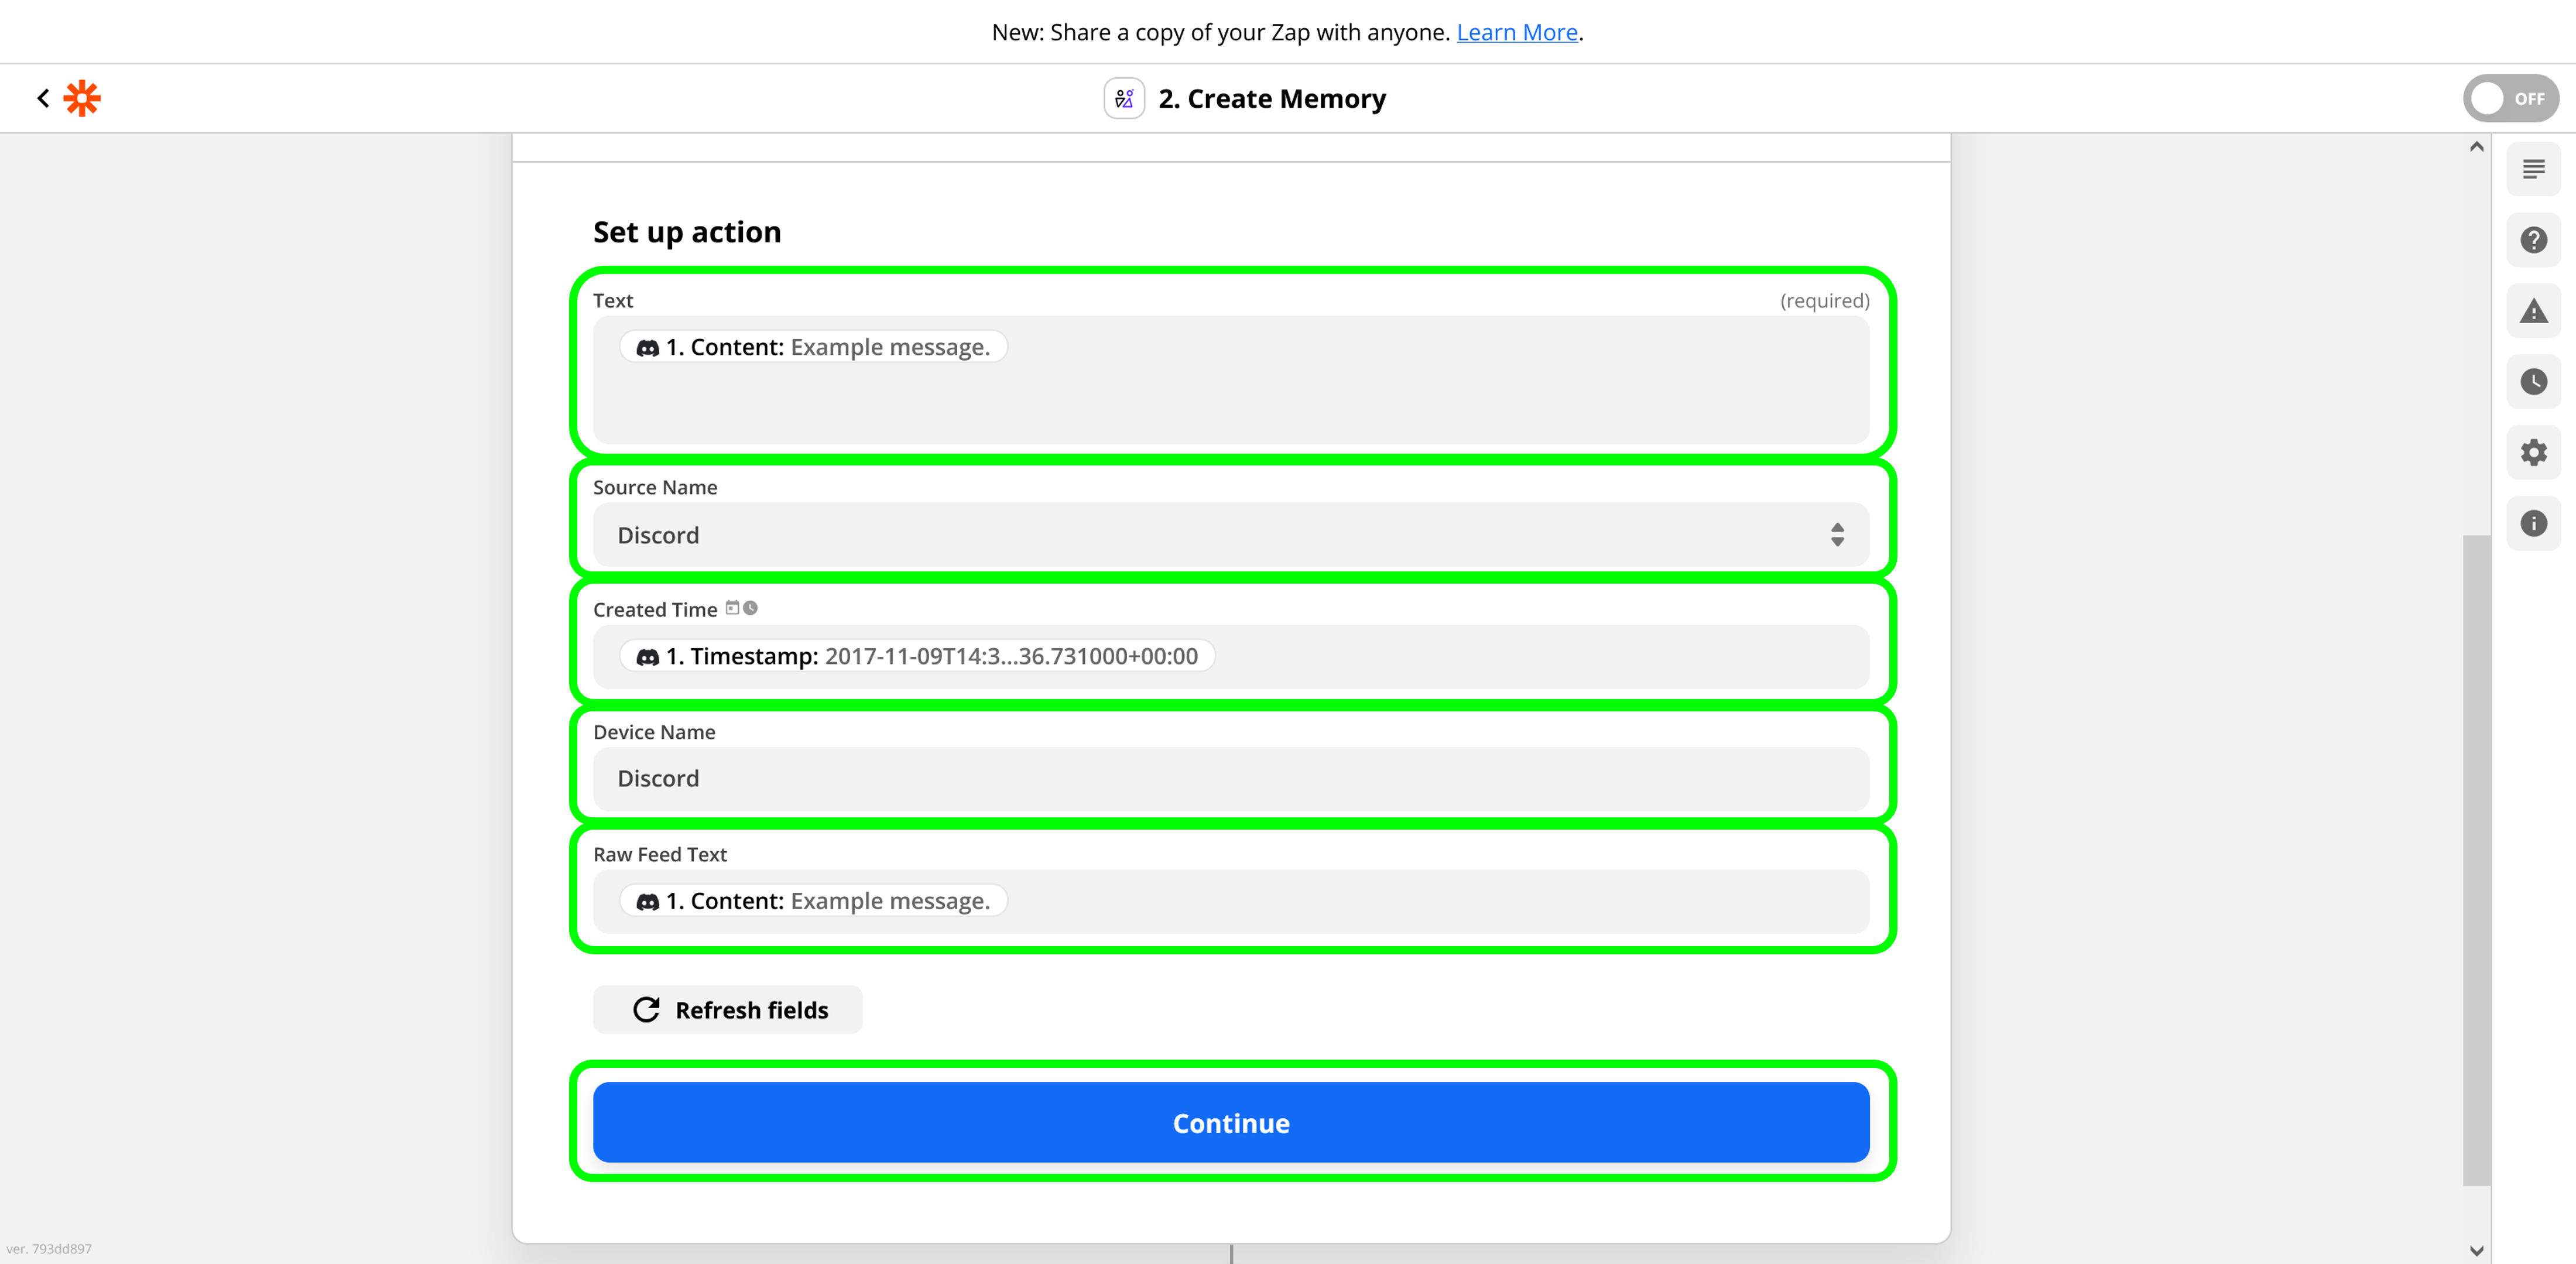Open the Zap outline sidebar icon
The height and width of the screenshot is (1264, 2576).
tap(2533, 169)
